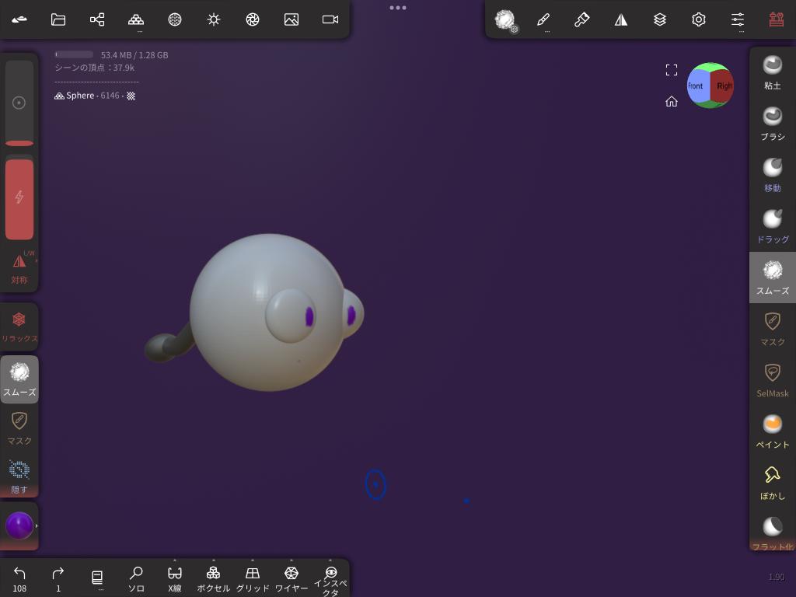Open the three-dot menu at top center

[x=398, y=8]
